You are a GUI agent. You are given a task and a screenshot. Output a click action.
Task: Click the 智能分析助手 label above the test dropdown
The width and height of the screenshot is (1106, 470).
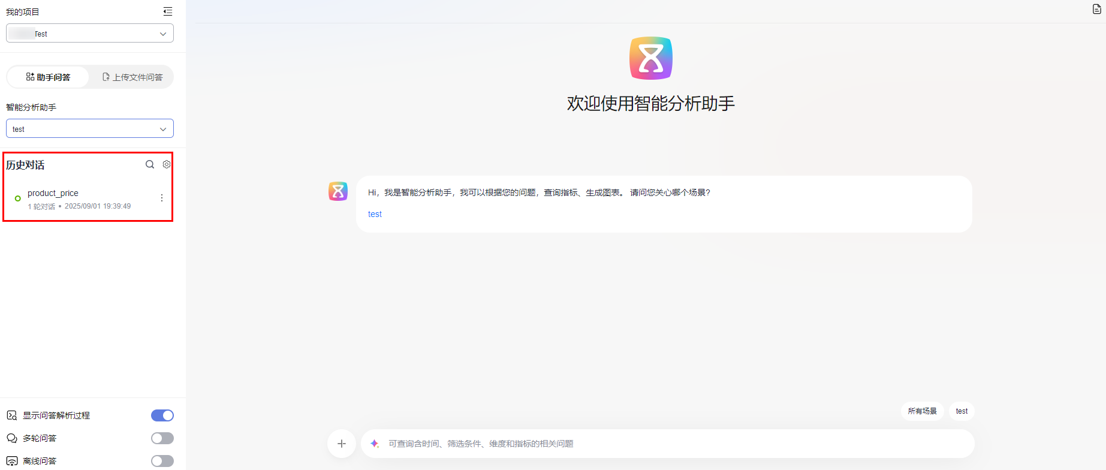(31, 107)
